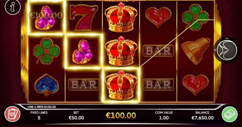Click the green cash collect button

pos(230,114)
